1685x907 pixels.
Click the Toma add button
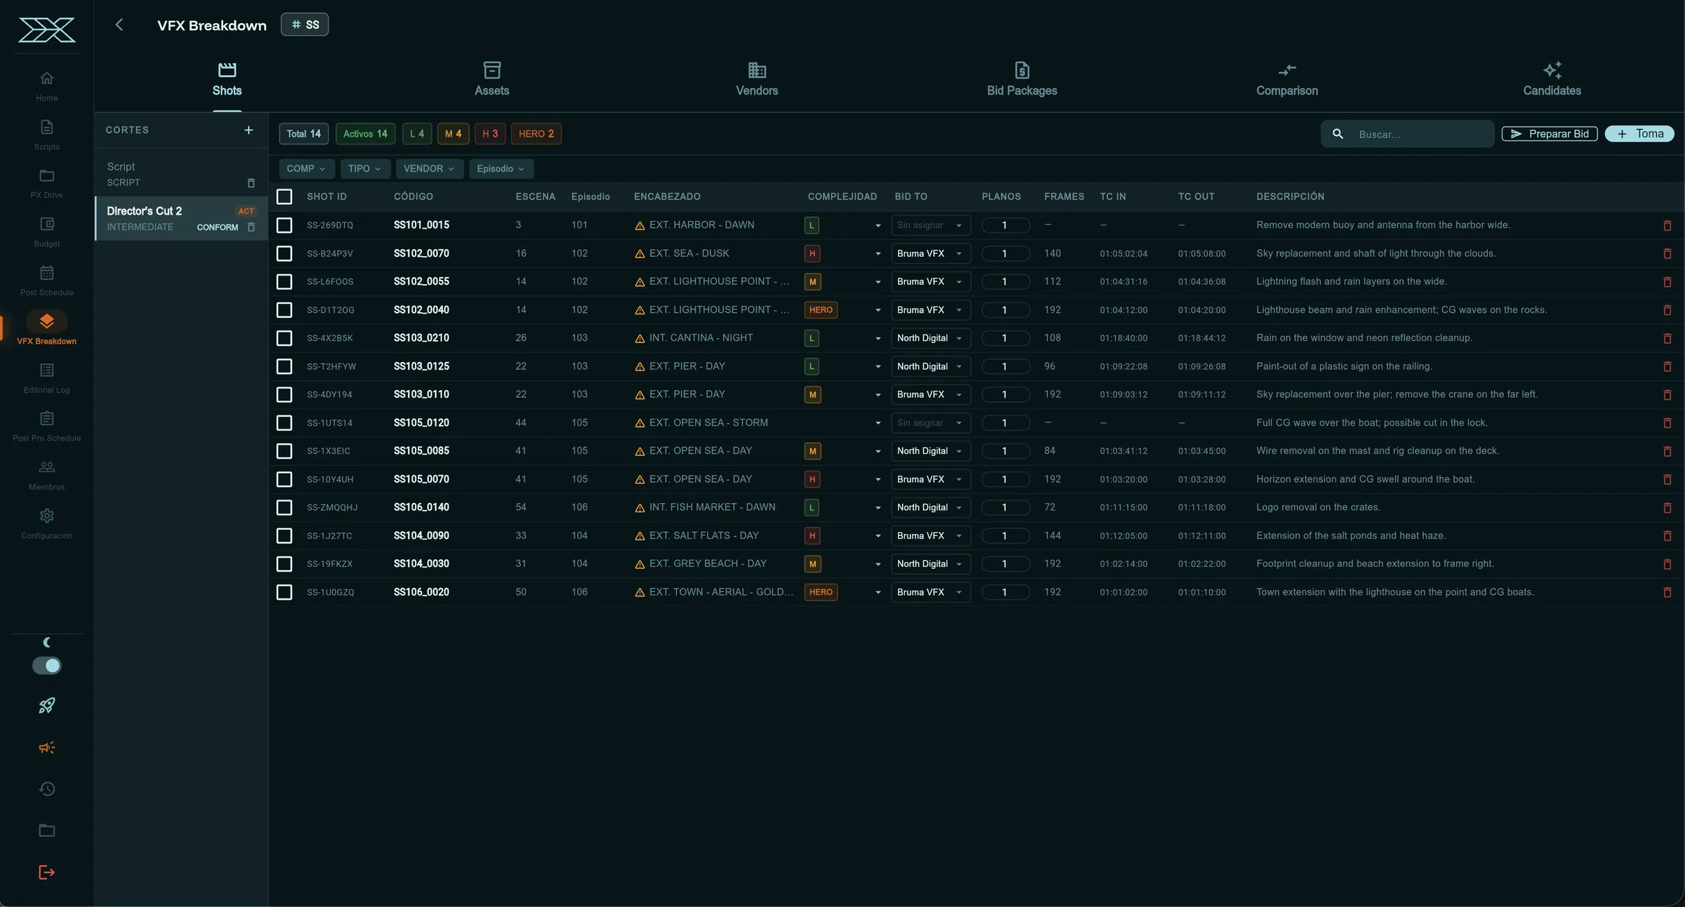pos(1639,134)
